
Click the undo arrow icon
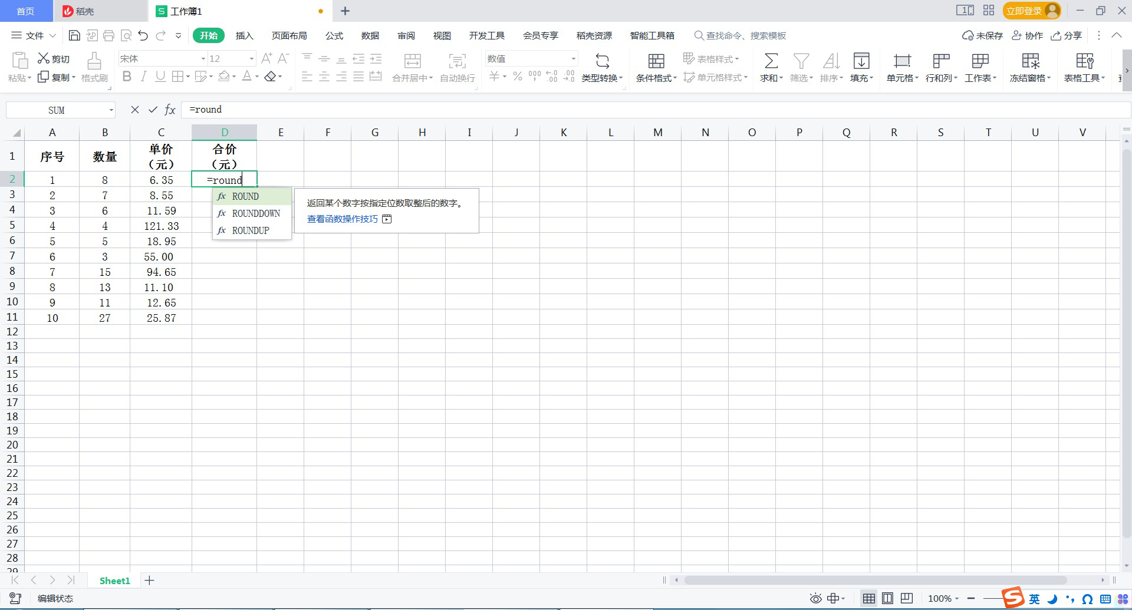click(143, 36)
